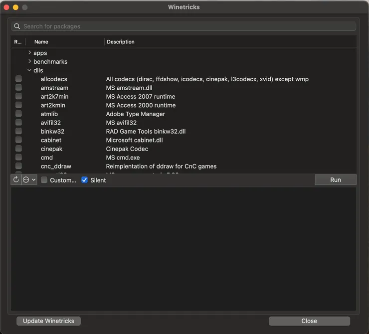The image size is (369, 334).
Task: Focus the Search for packages field
Action: pos(184,26)
